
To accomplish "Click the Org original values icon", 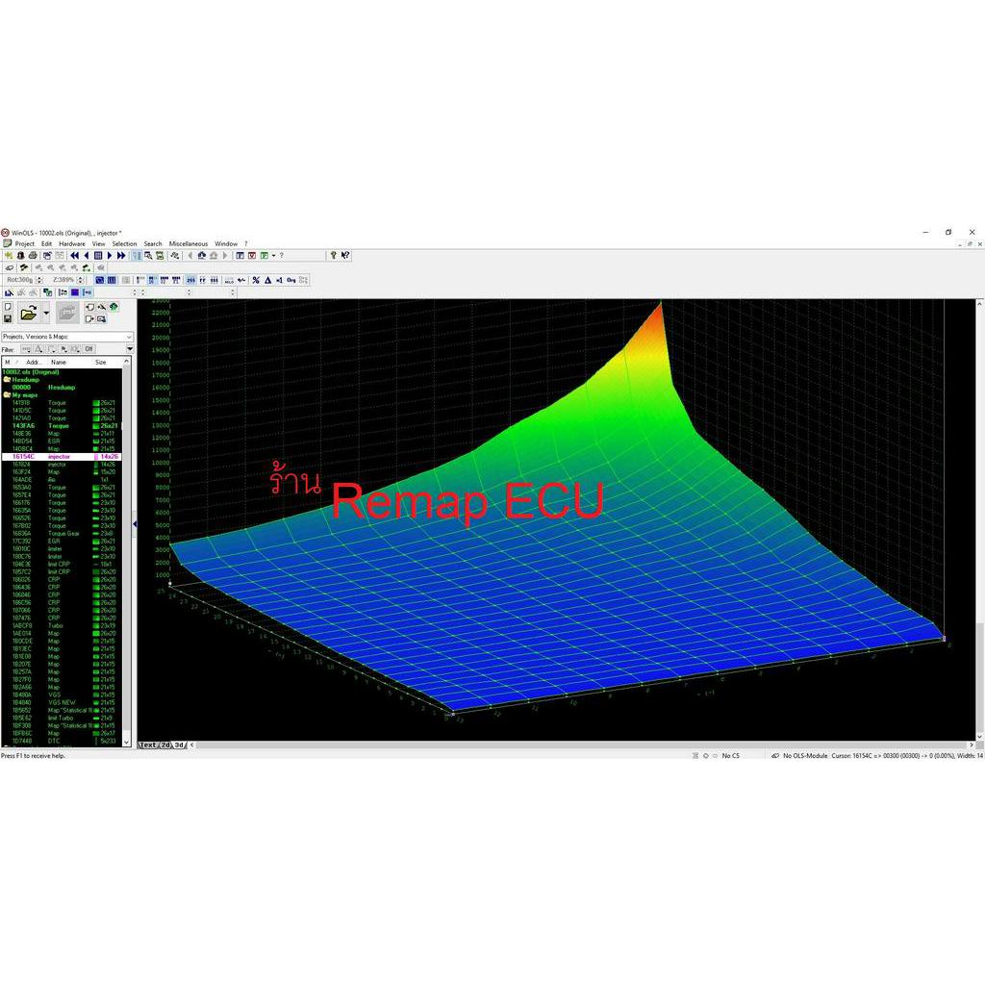I will click(290, 280).
